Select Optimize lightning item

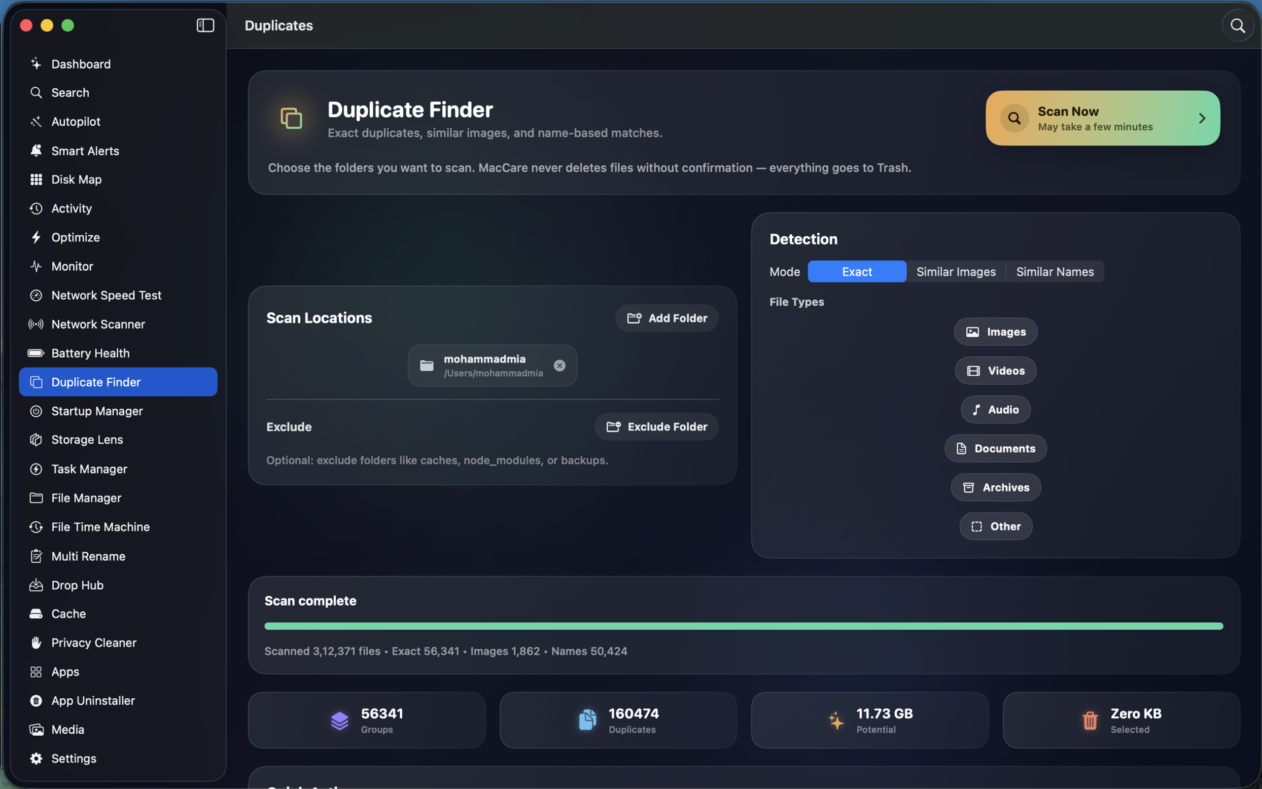point(118,237)
